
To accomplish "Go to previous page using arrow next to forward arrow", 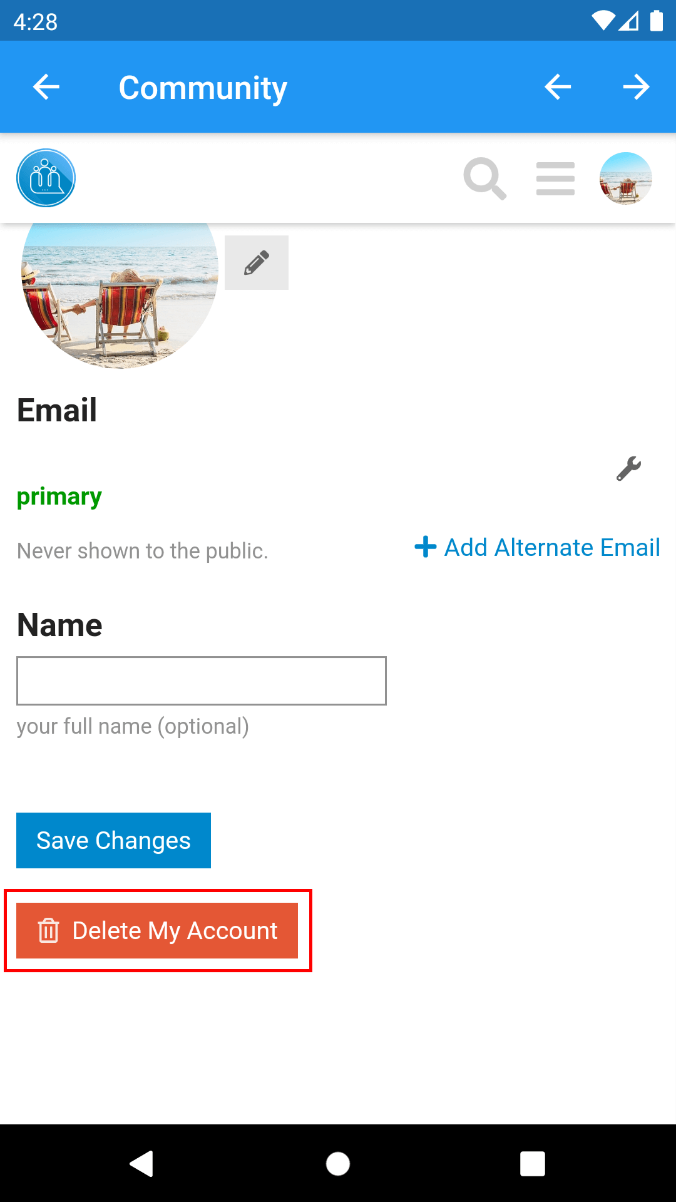I will 558,87.
